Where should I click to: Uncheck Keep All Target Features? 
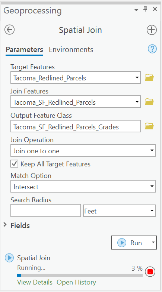(x=14, y=164)
